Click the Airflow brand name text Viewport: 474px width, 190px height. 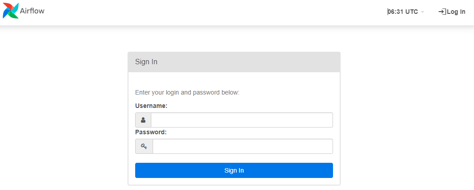(x=32, y=11)
